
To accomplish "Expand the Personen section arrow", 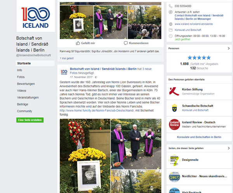I will (x=229, y=49).
